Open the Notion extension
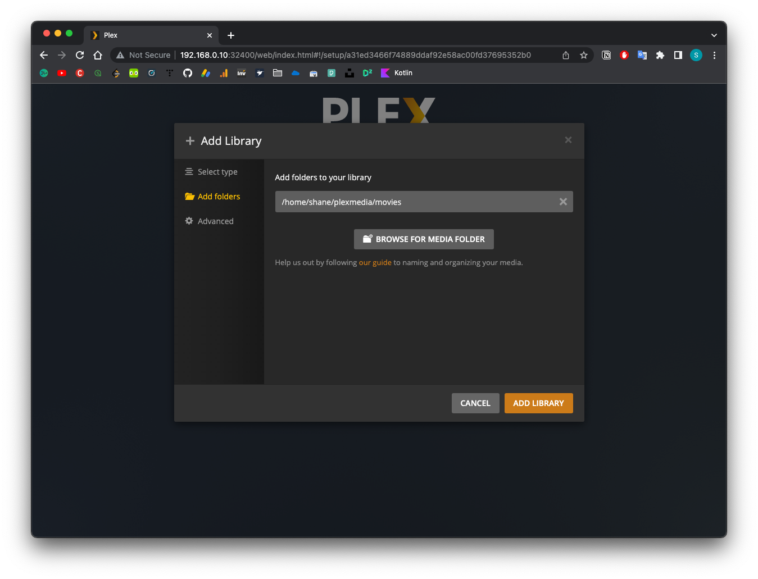758x579 pixels. tap(606, 55)
